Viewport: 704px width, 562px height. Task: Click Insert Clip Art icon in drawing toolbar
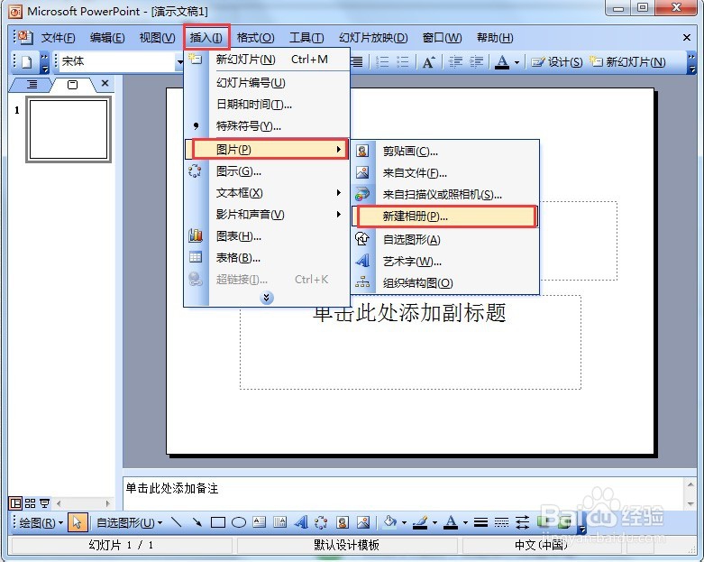tap(343, 522)
